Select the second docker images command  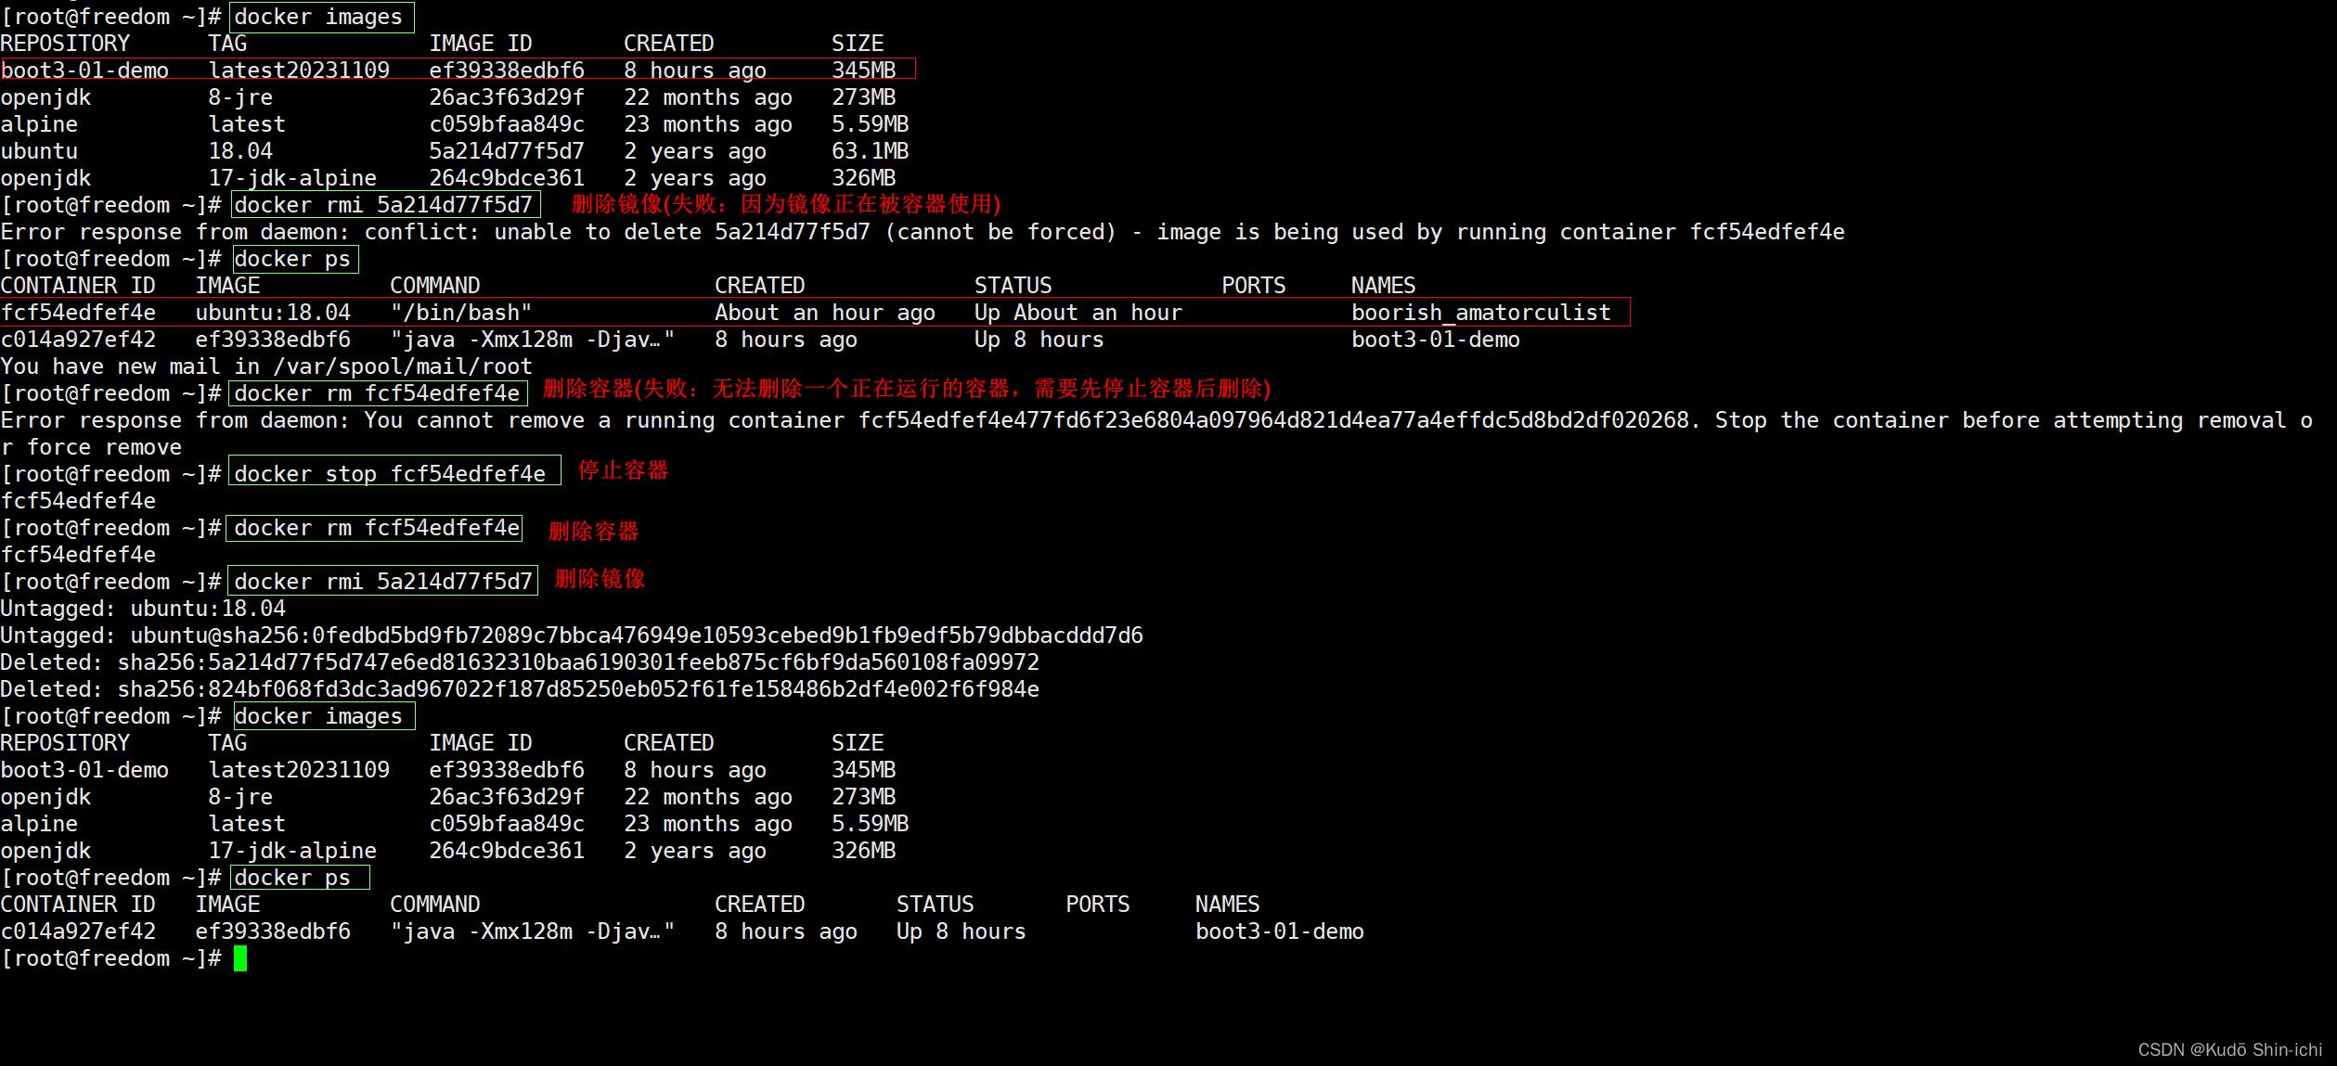(x=322, y=715)
